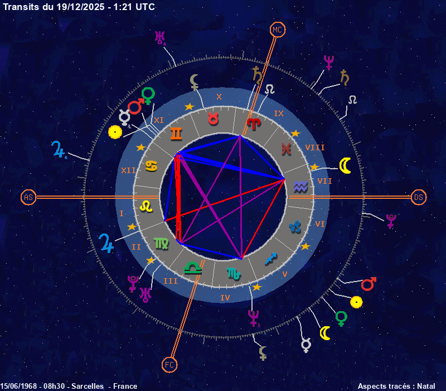Click the Aquarius waves zodiac sign
446x391 pixels.
tap(301, 186)
